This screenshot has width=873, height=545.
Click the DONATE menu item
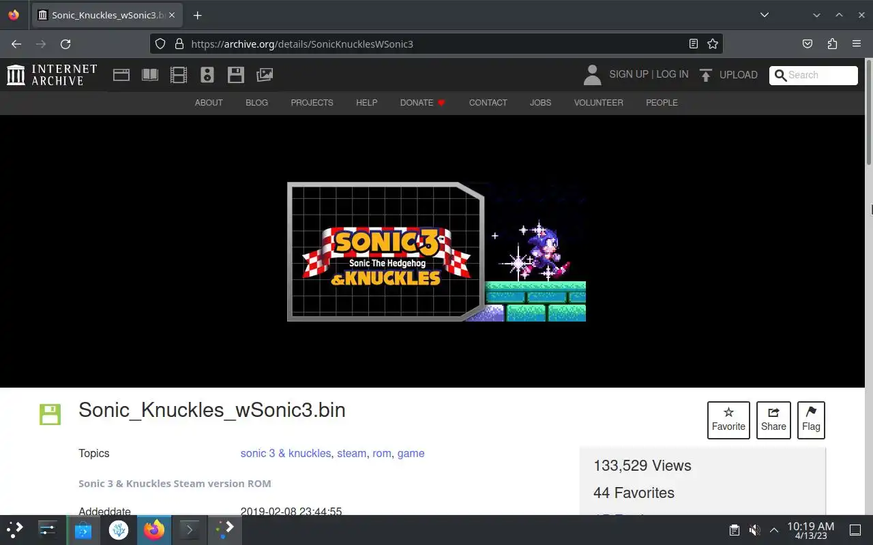coord(422,103)
